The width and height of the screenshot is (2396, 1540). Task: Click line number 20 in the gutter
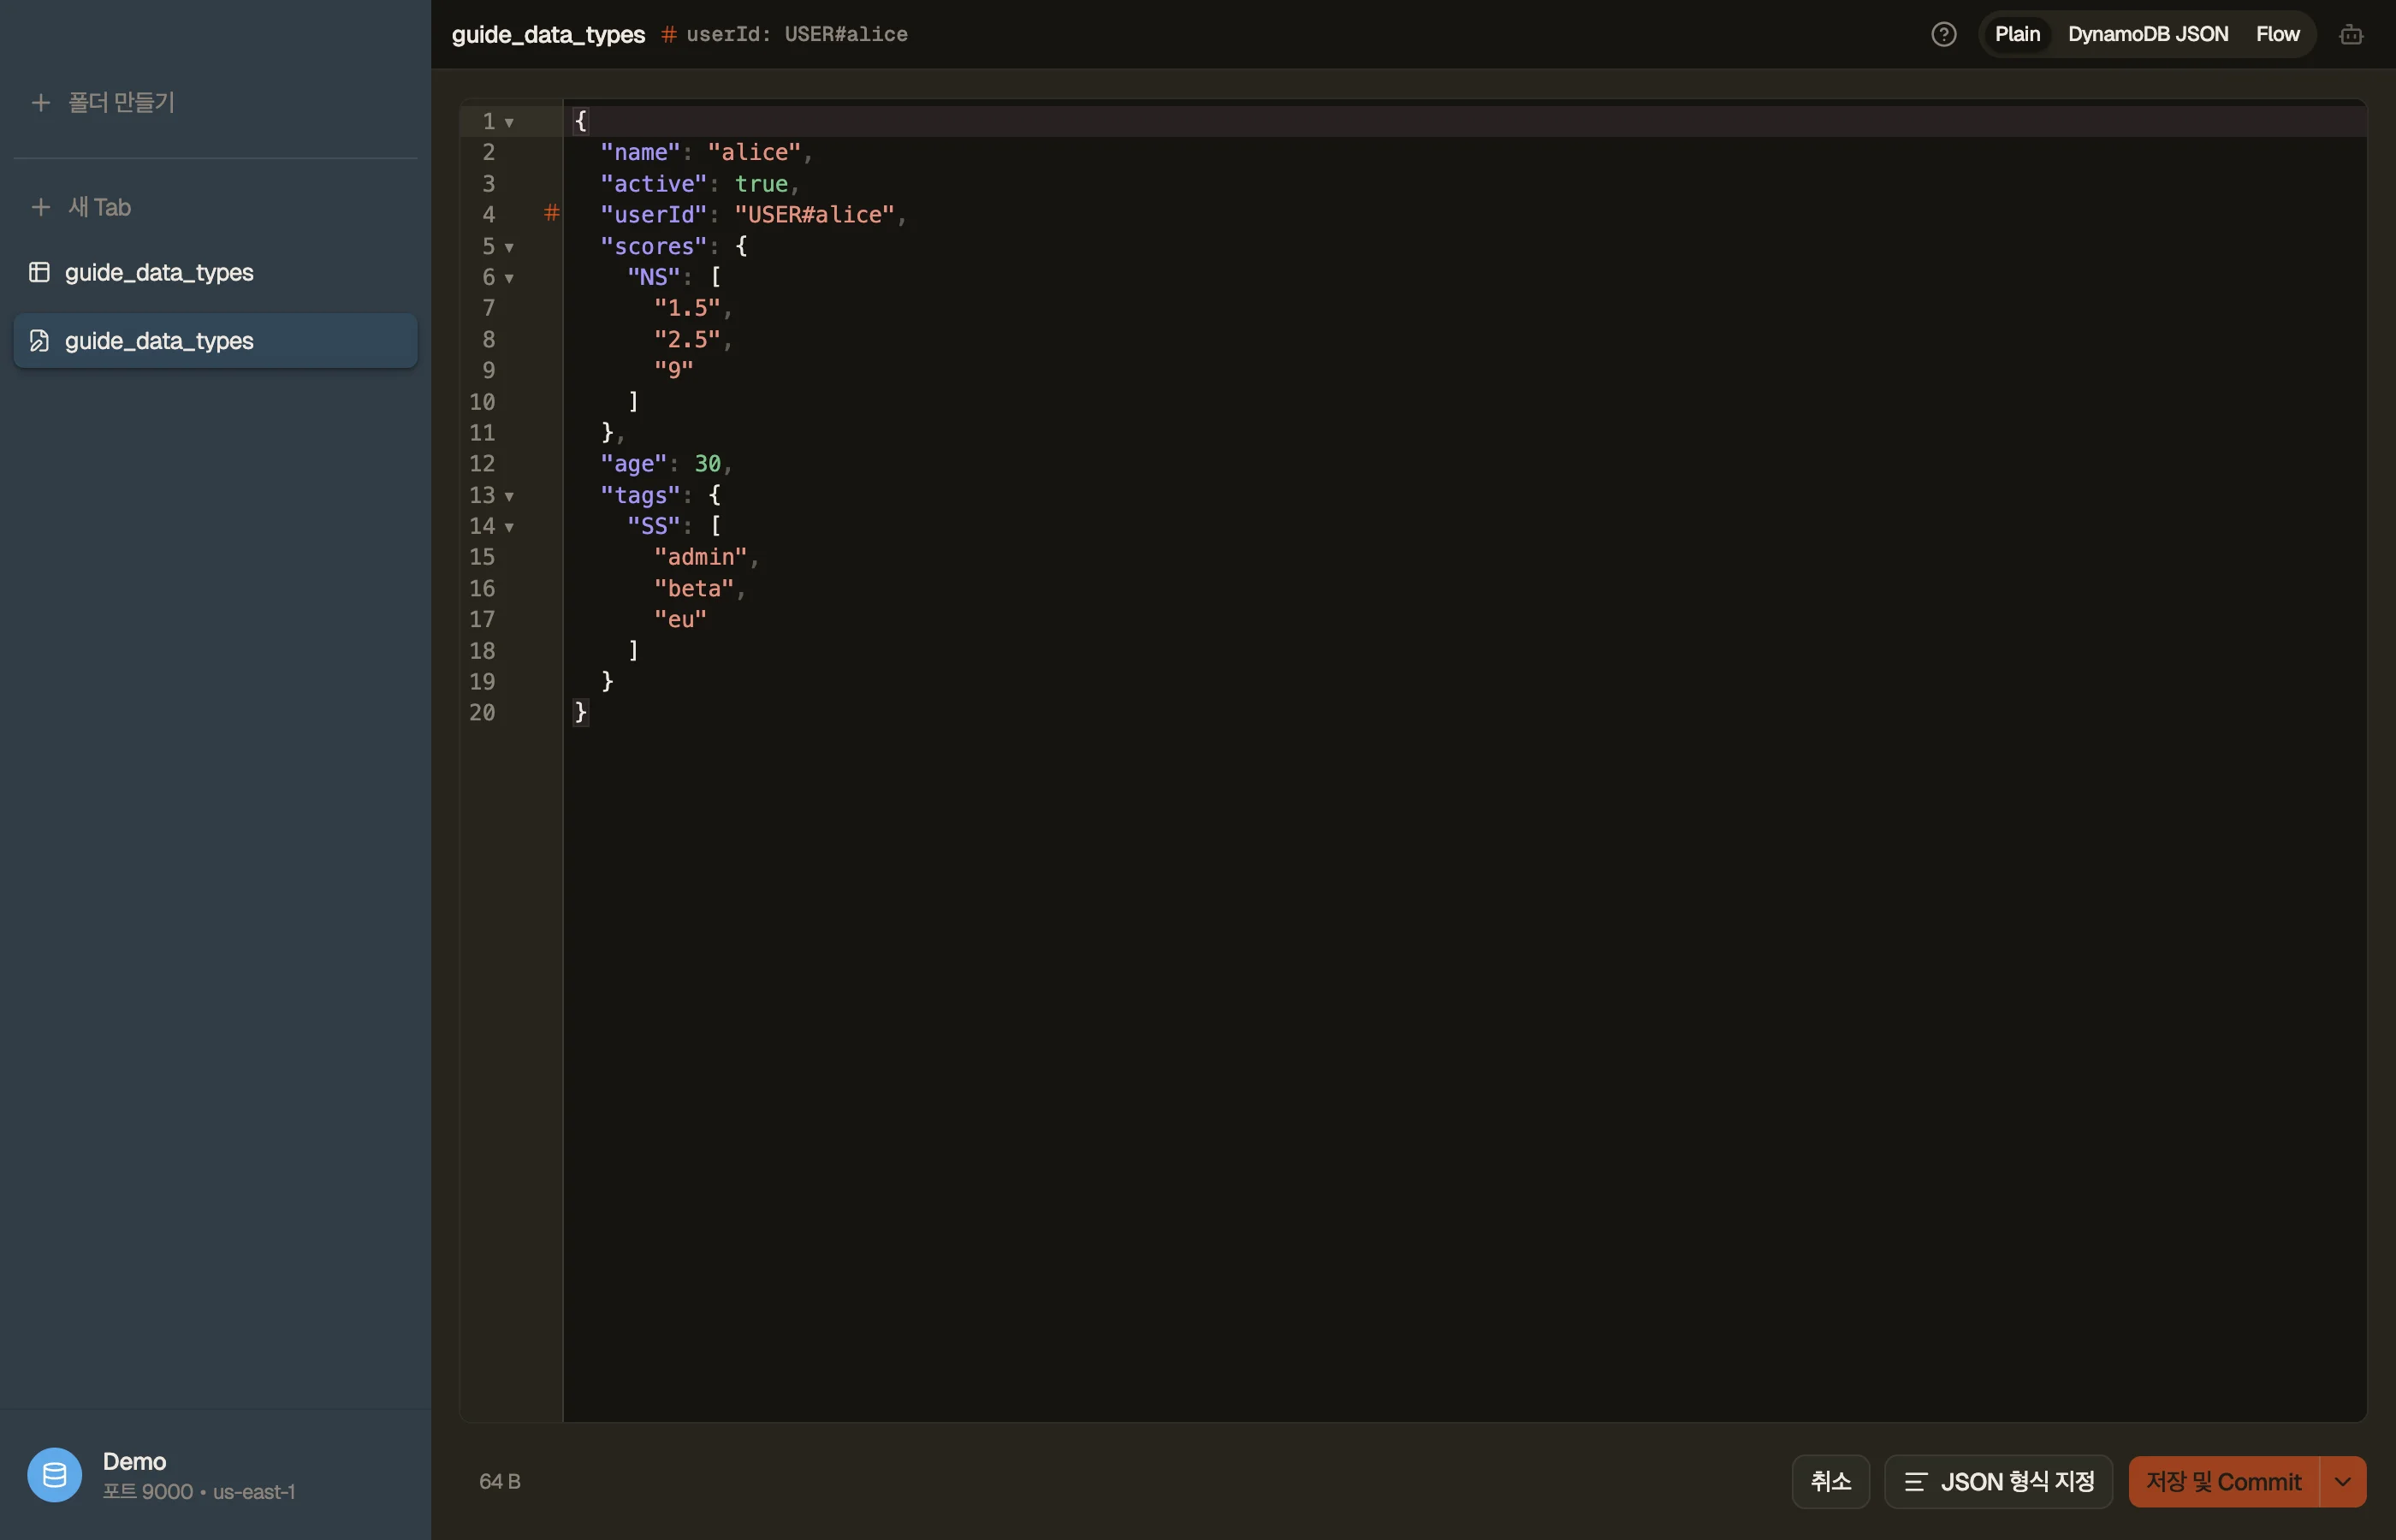tap(482, 713)
